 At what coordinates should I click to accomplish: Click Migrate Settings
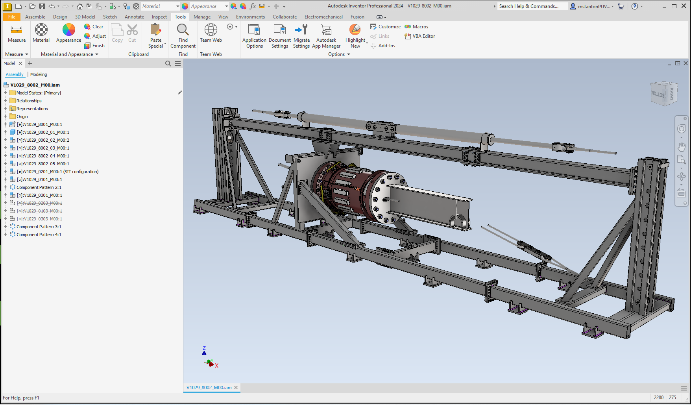coord(301,36)
